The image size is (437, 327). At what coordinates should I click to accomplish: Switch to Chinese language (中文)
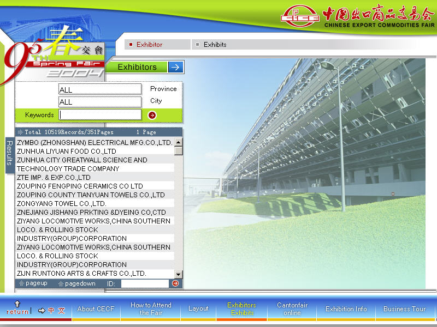pyautogui.click(x=56, y=310)
